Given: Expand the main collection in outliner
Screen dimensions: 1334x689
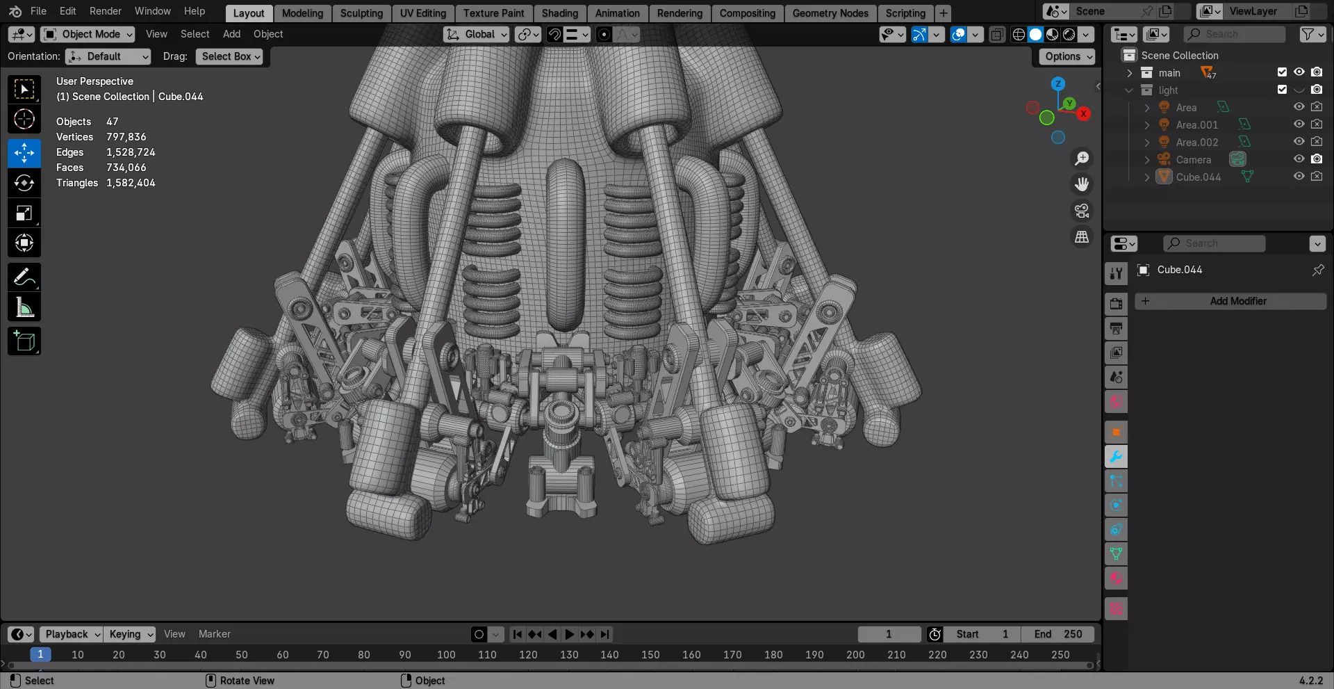Looking at the screenshot, I should [1129, 73].
